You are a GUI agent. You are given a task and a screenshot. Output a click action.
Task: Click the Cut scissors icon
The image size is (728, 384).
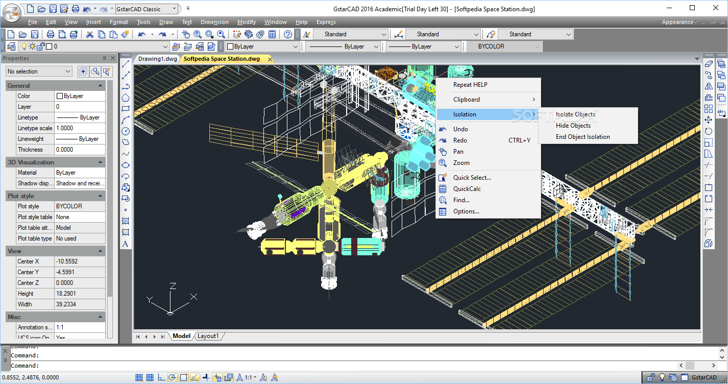tap(90, 34)
